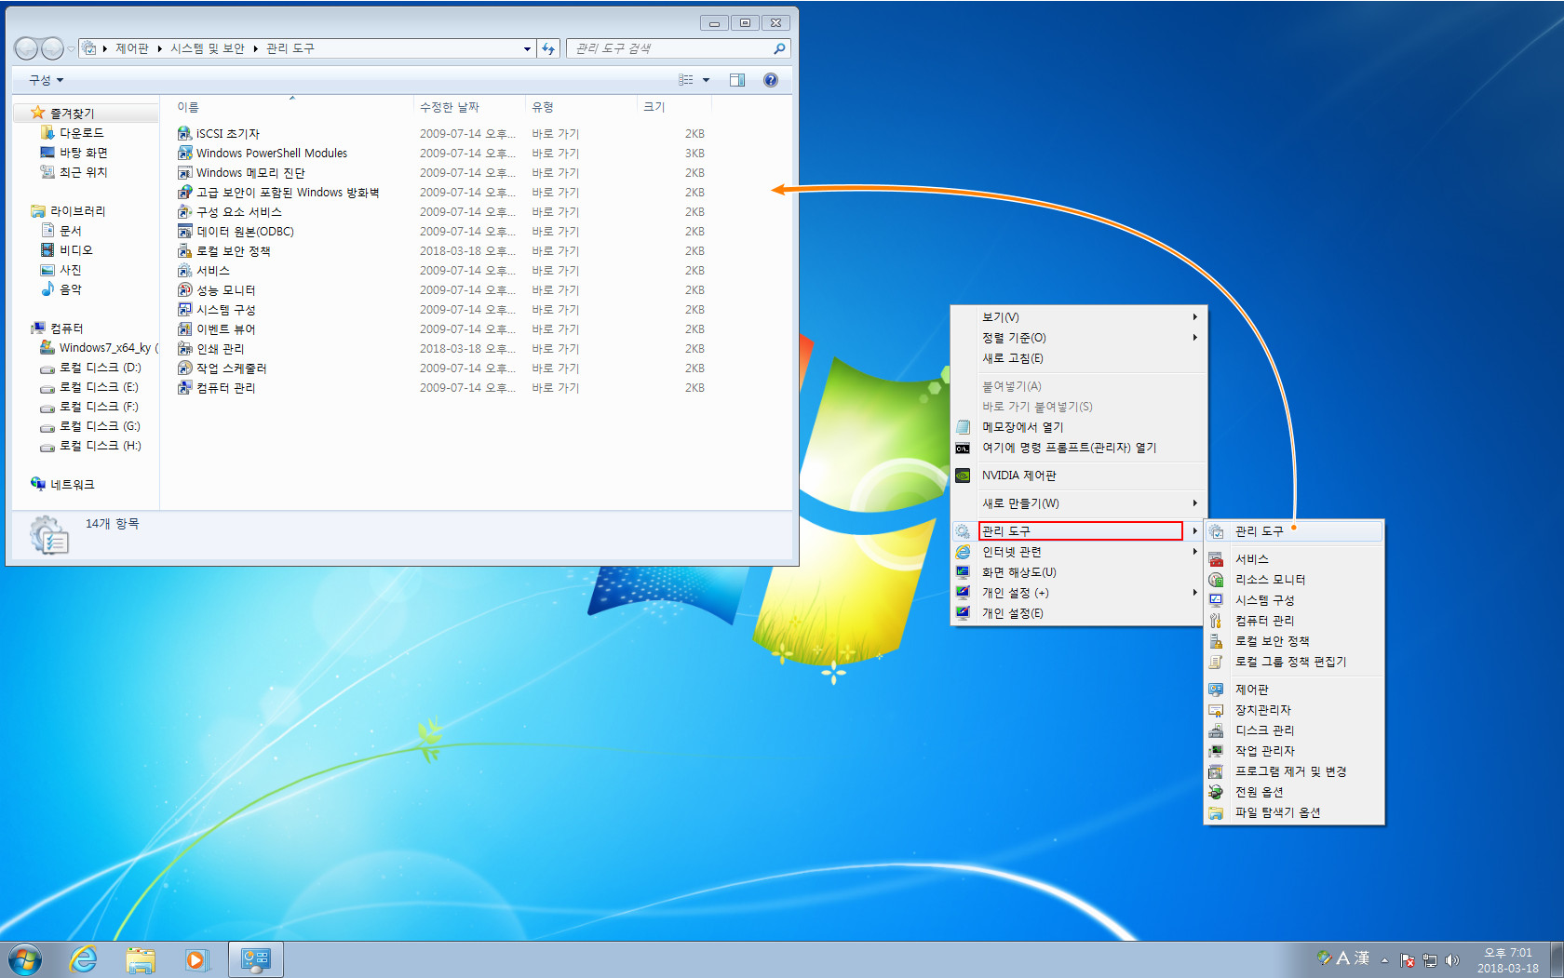Choose 로컬 그룹 정책 편집기 in submenu

pyautogui.click(x=1294, y=662)
